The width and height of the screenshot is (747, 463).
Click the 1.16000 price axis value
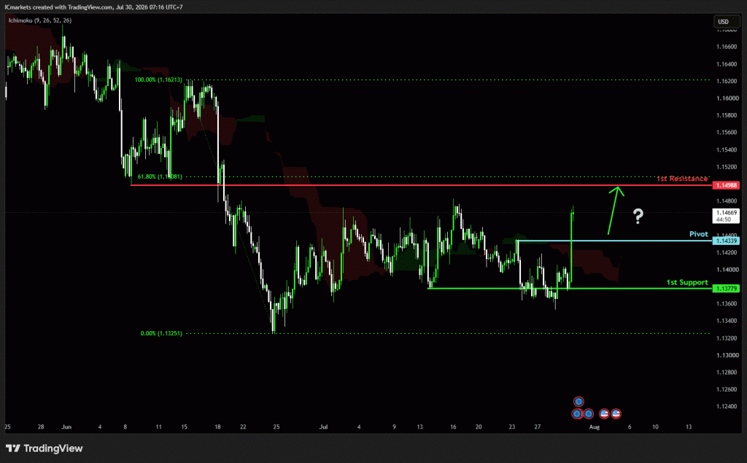click(x=727, y=98)
